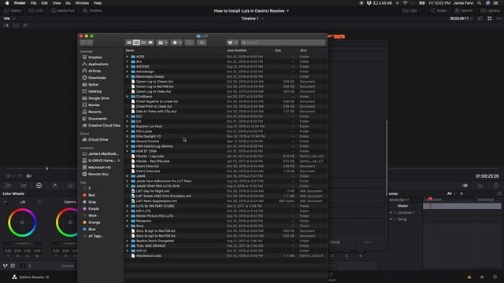Expand the TEAL AND ORANGE folder
The image size is (504, 283).
[128, 246]
